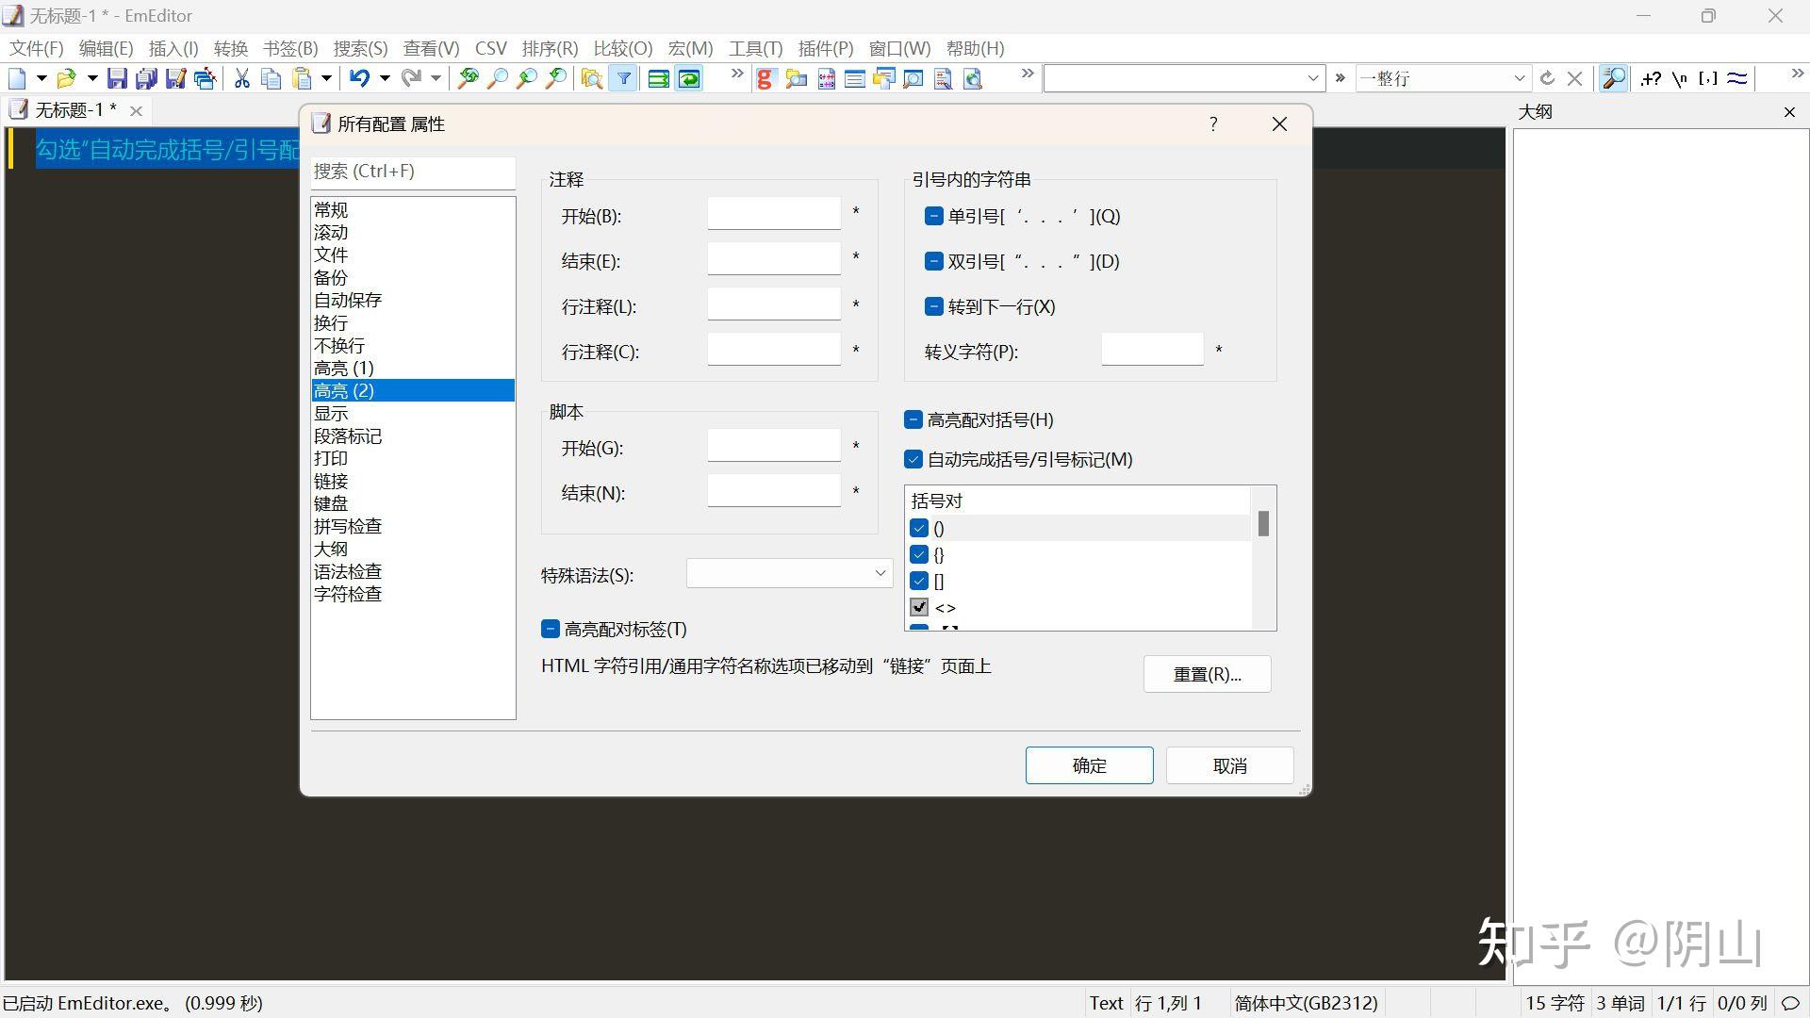
Task: Select the Cut tool in the toolbar
Action: (241, 78)
